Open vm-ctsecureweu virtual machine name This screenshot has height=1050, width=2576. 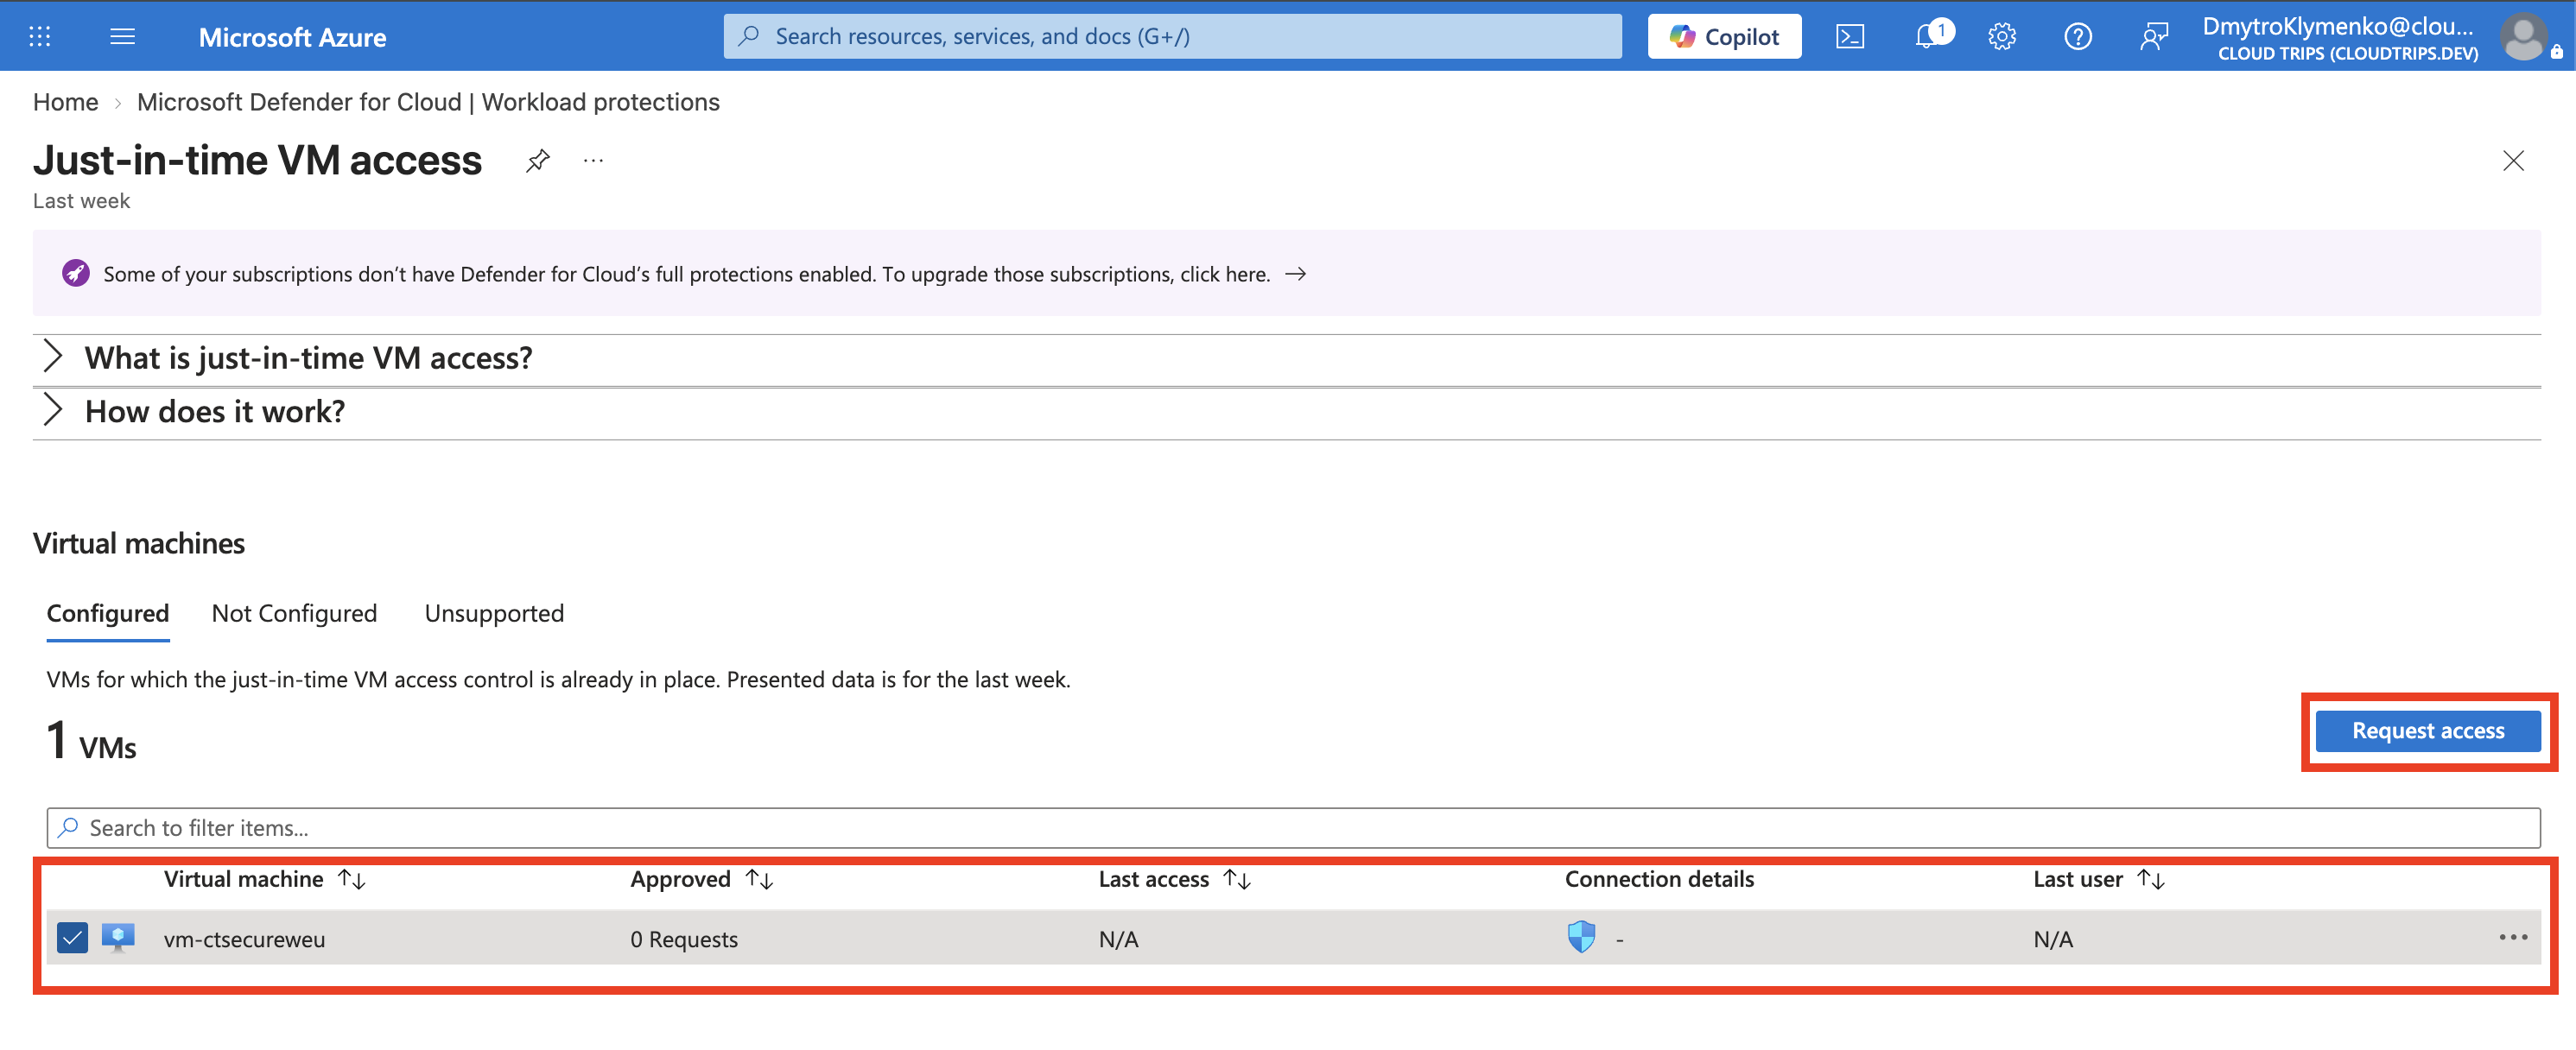[x=244, y=939]
